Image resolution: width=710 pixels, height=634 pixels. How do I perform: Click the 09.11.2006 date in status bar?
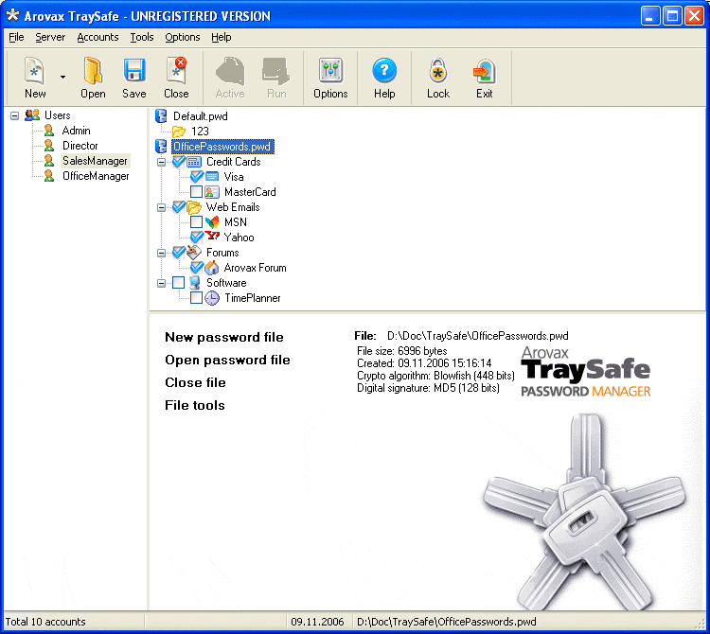coord(317,622)
